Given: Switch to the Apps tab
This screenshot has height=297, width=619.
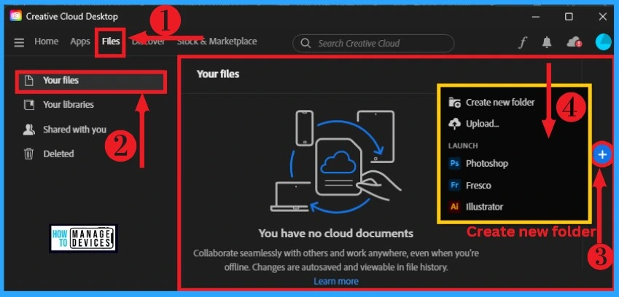Looking at the screenshot, I should [80, 41].
